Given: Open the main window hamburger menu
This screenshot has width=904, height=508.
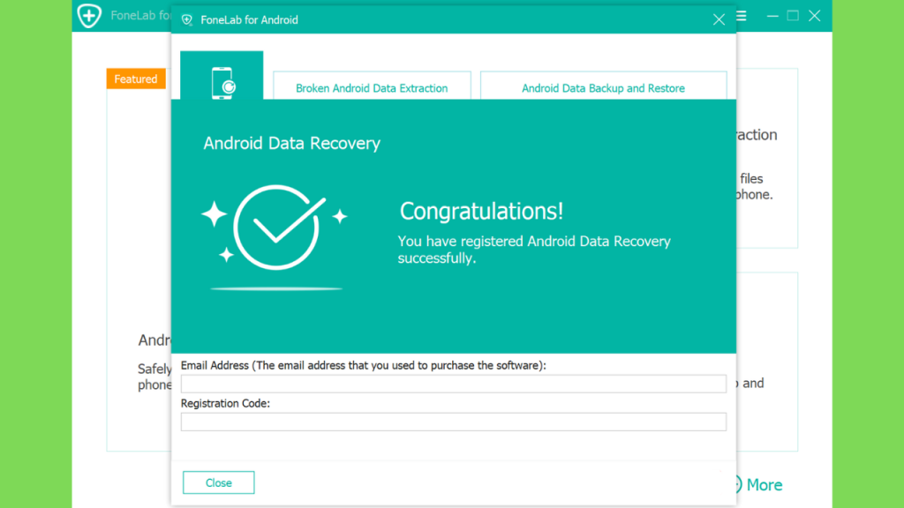Looking at the screenshot, I should pos(742,16).
